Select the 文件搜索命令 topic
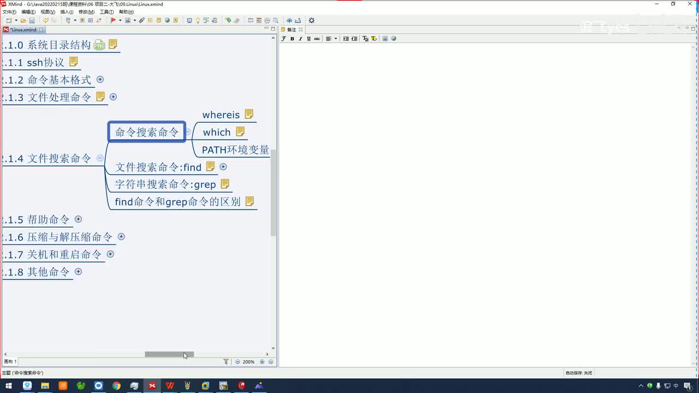The image size is (699, 393). pyautogui.click(x=60, y=158)
